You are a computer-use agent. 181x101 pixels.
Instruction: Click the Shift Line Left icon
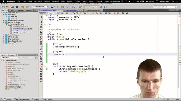pyautogui.click(x=105, y=13)
